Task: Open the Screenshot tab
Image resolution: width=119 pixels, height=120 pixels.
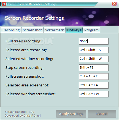Action: pos(32,30)
